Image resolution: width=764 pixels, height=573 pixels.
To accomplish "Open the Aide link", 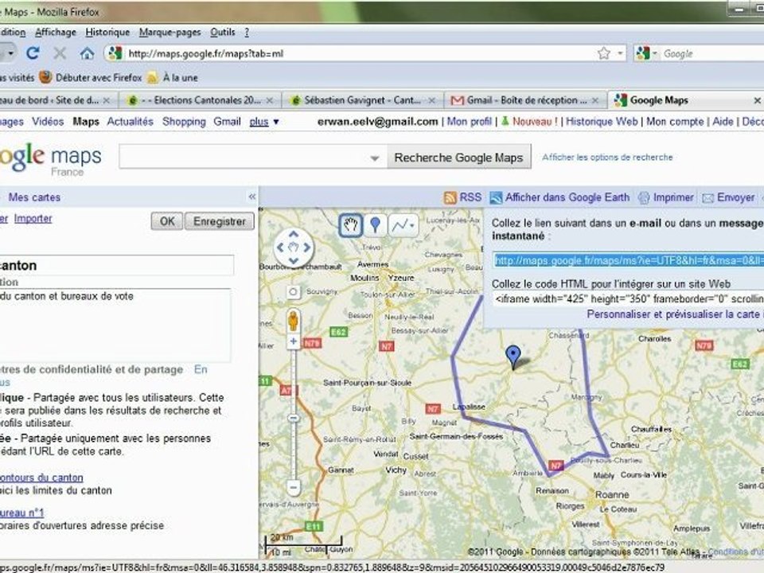I will tap(723, 122).
